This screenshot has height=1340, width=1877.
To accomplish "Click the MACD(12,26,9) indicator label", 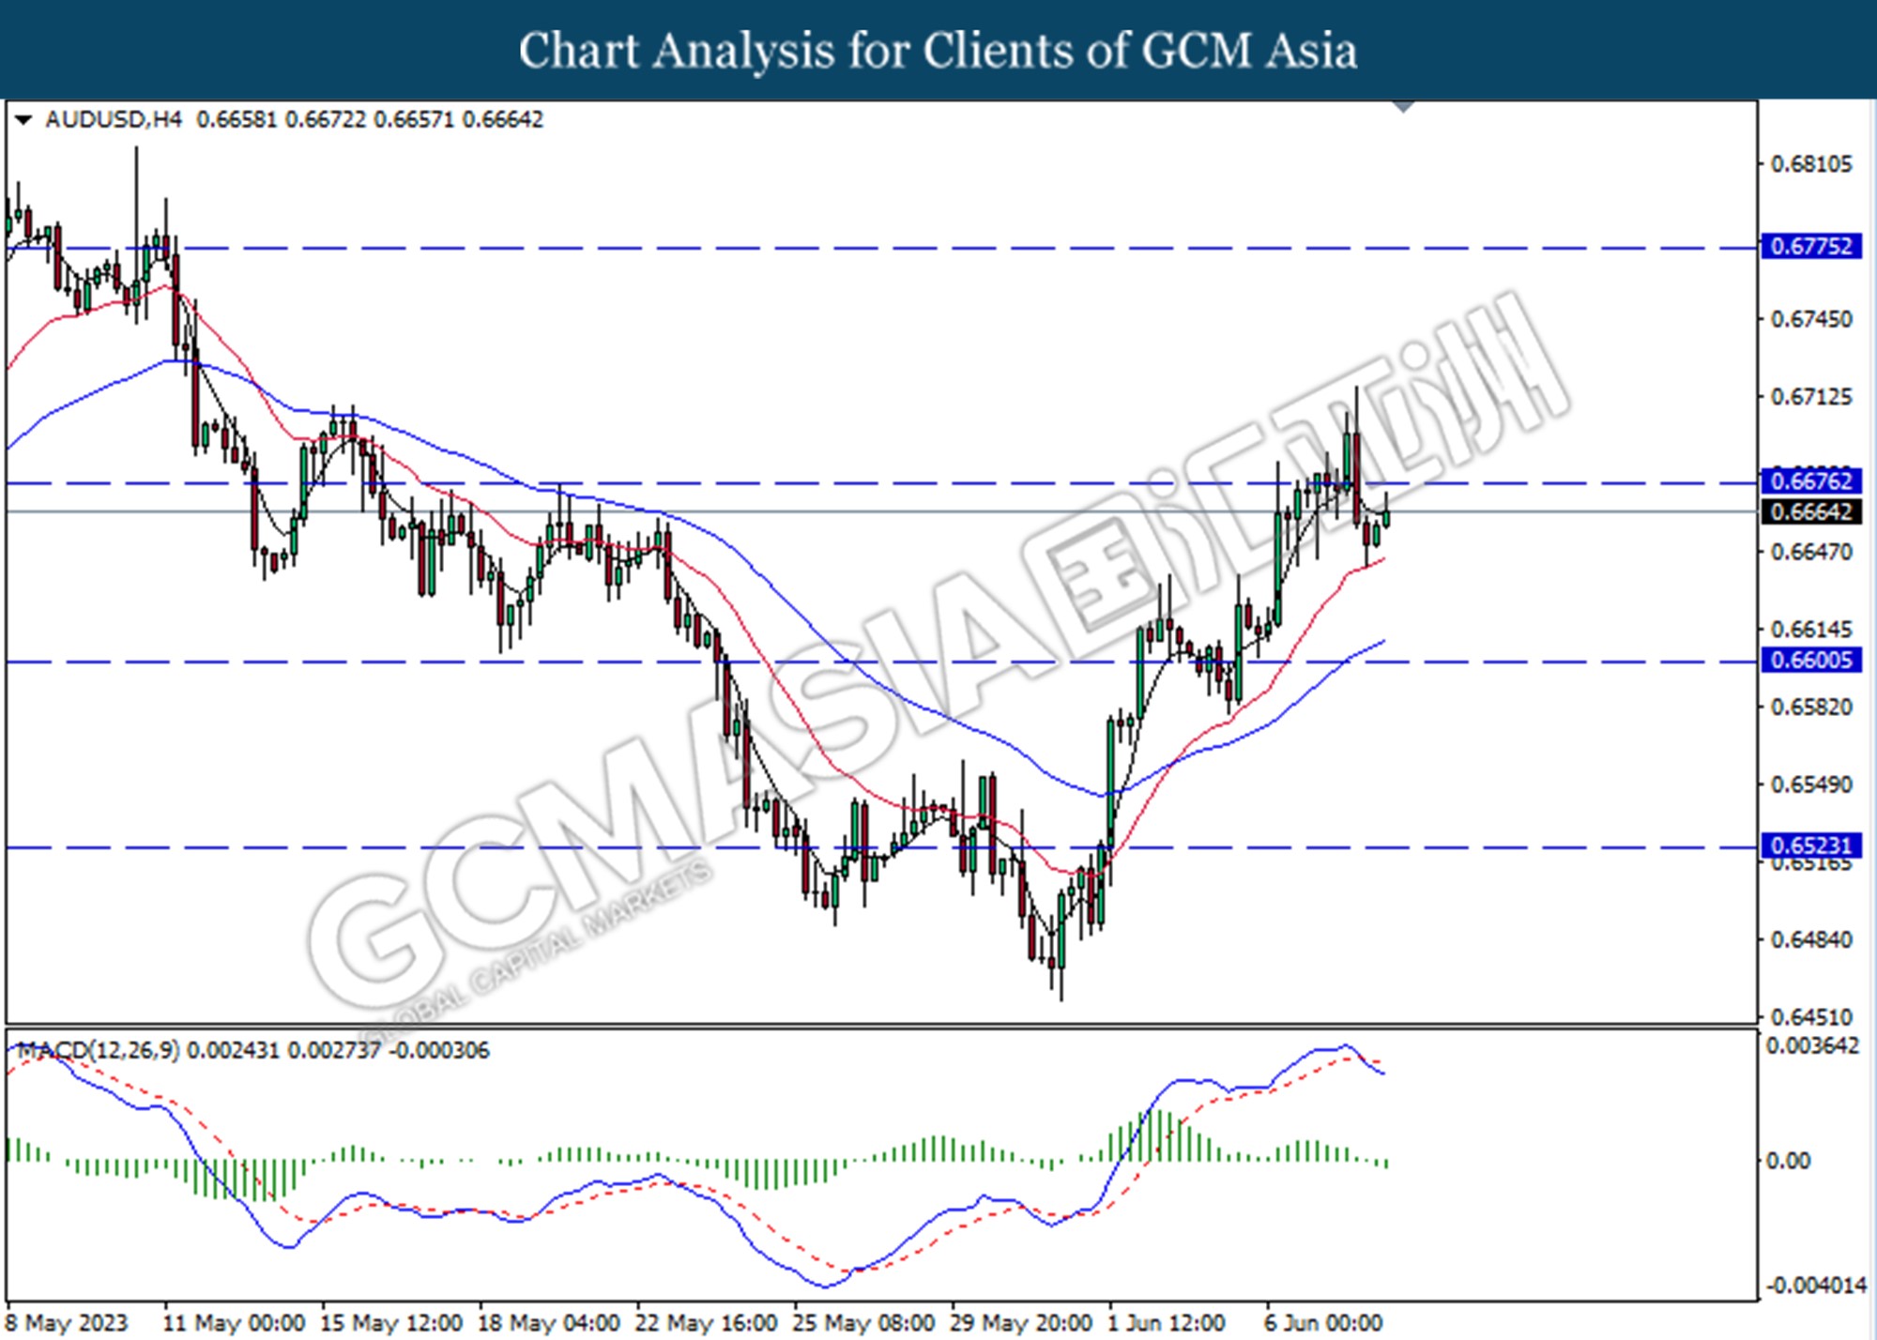I will (x=99, y=1050).
